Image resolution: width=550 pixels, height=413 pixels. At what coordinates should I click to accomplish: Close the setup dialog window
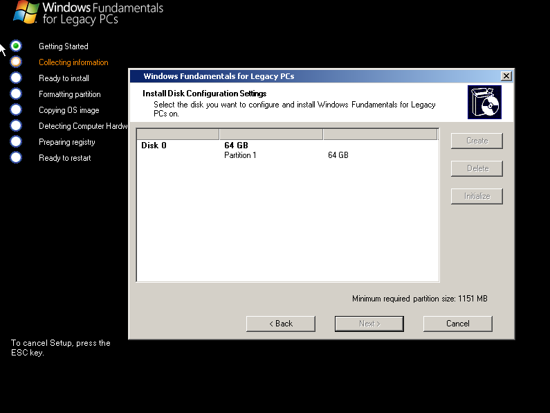coord(506,76)
